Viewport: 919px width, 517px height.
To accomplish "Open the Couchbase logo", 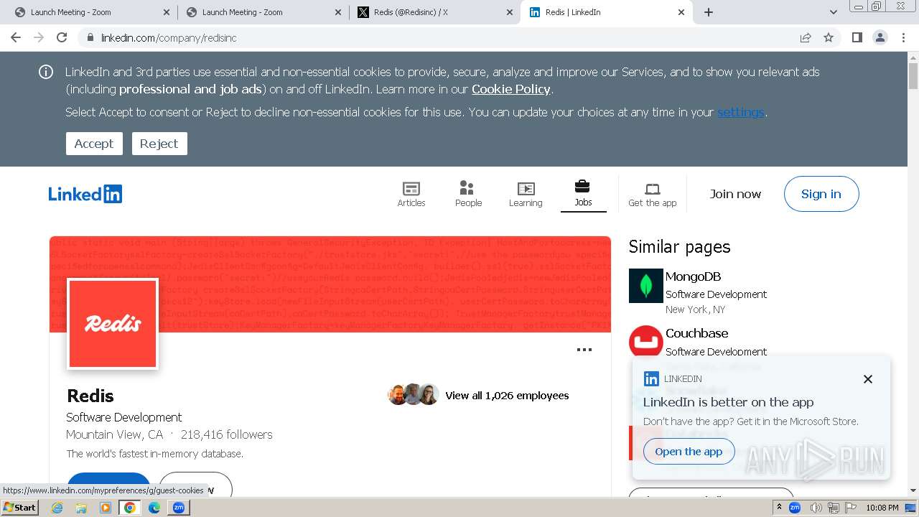I will point(646,342).
